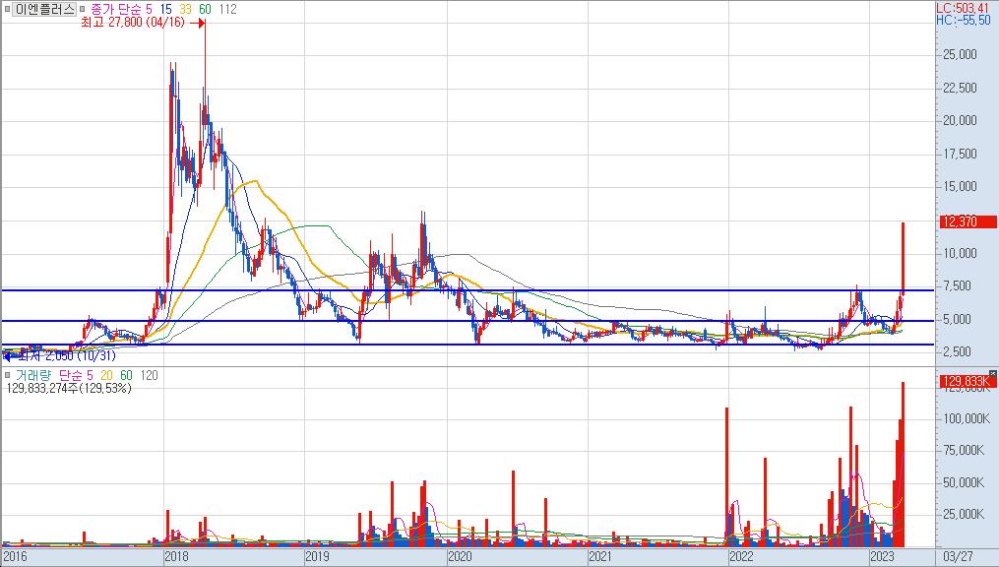Click the LC:503.41 value
Viewport: 999px width, 567px height.
(x=962, y=8)
